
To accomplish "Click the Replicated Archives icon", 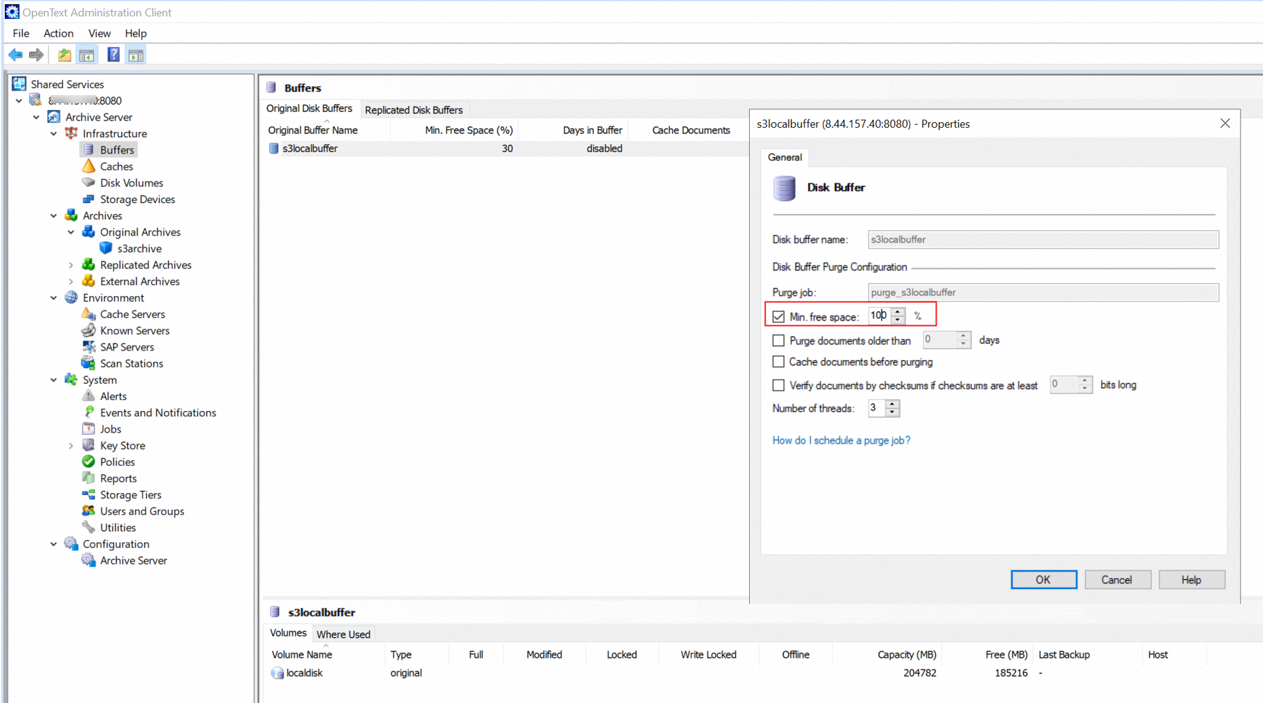I will pyautogui.click(x=88, y=265).
